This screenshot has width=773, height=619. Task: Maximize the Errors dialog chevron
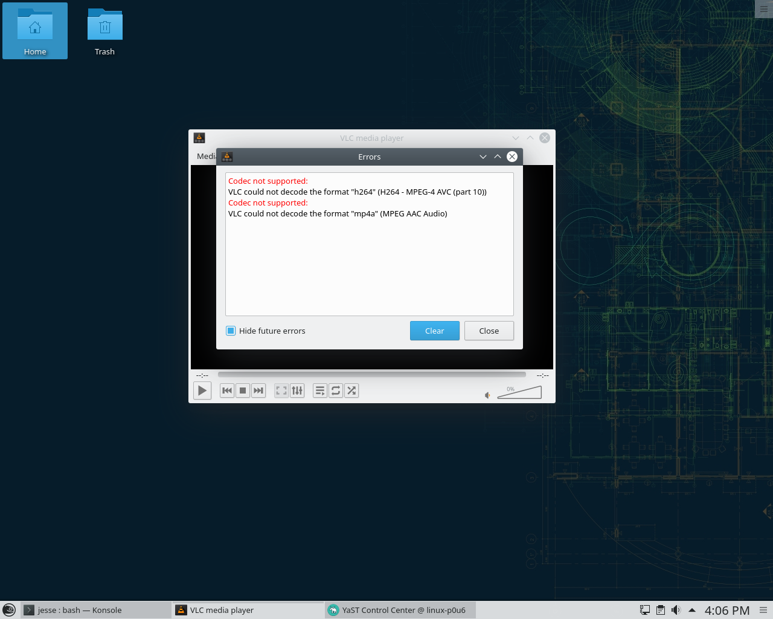click(498, 157)
